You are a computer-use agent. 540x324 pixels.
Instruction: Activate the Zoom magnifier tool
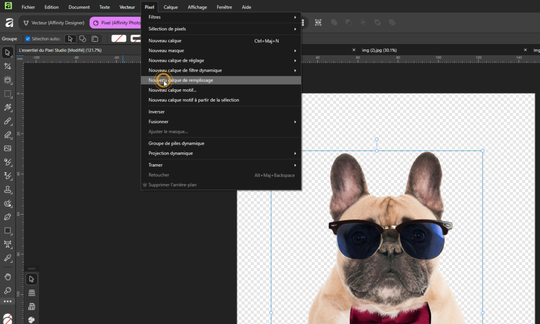[8, 291]
